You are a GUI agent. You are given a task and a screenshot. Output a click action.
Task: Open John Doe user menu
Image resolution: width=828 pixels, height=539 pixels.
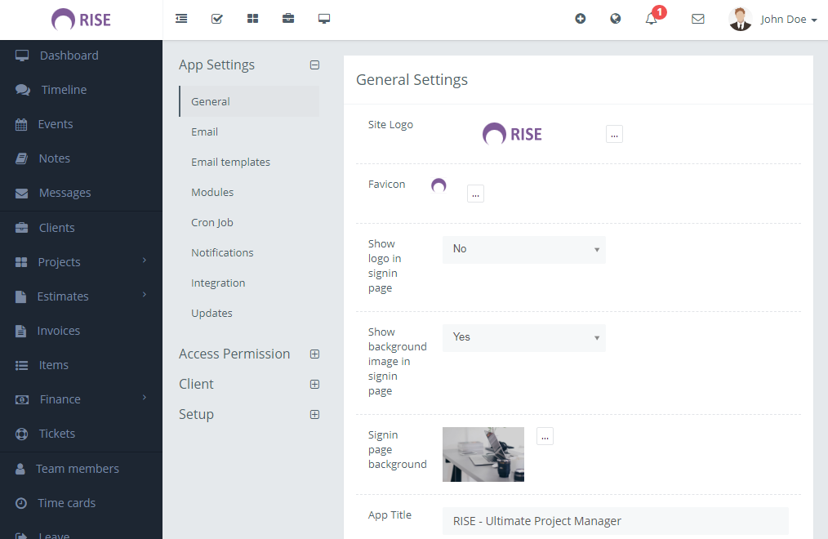point(773,20)
